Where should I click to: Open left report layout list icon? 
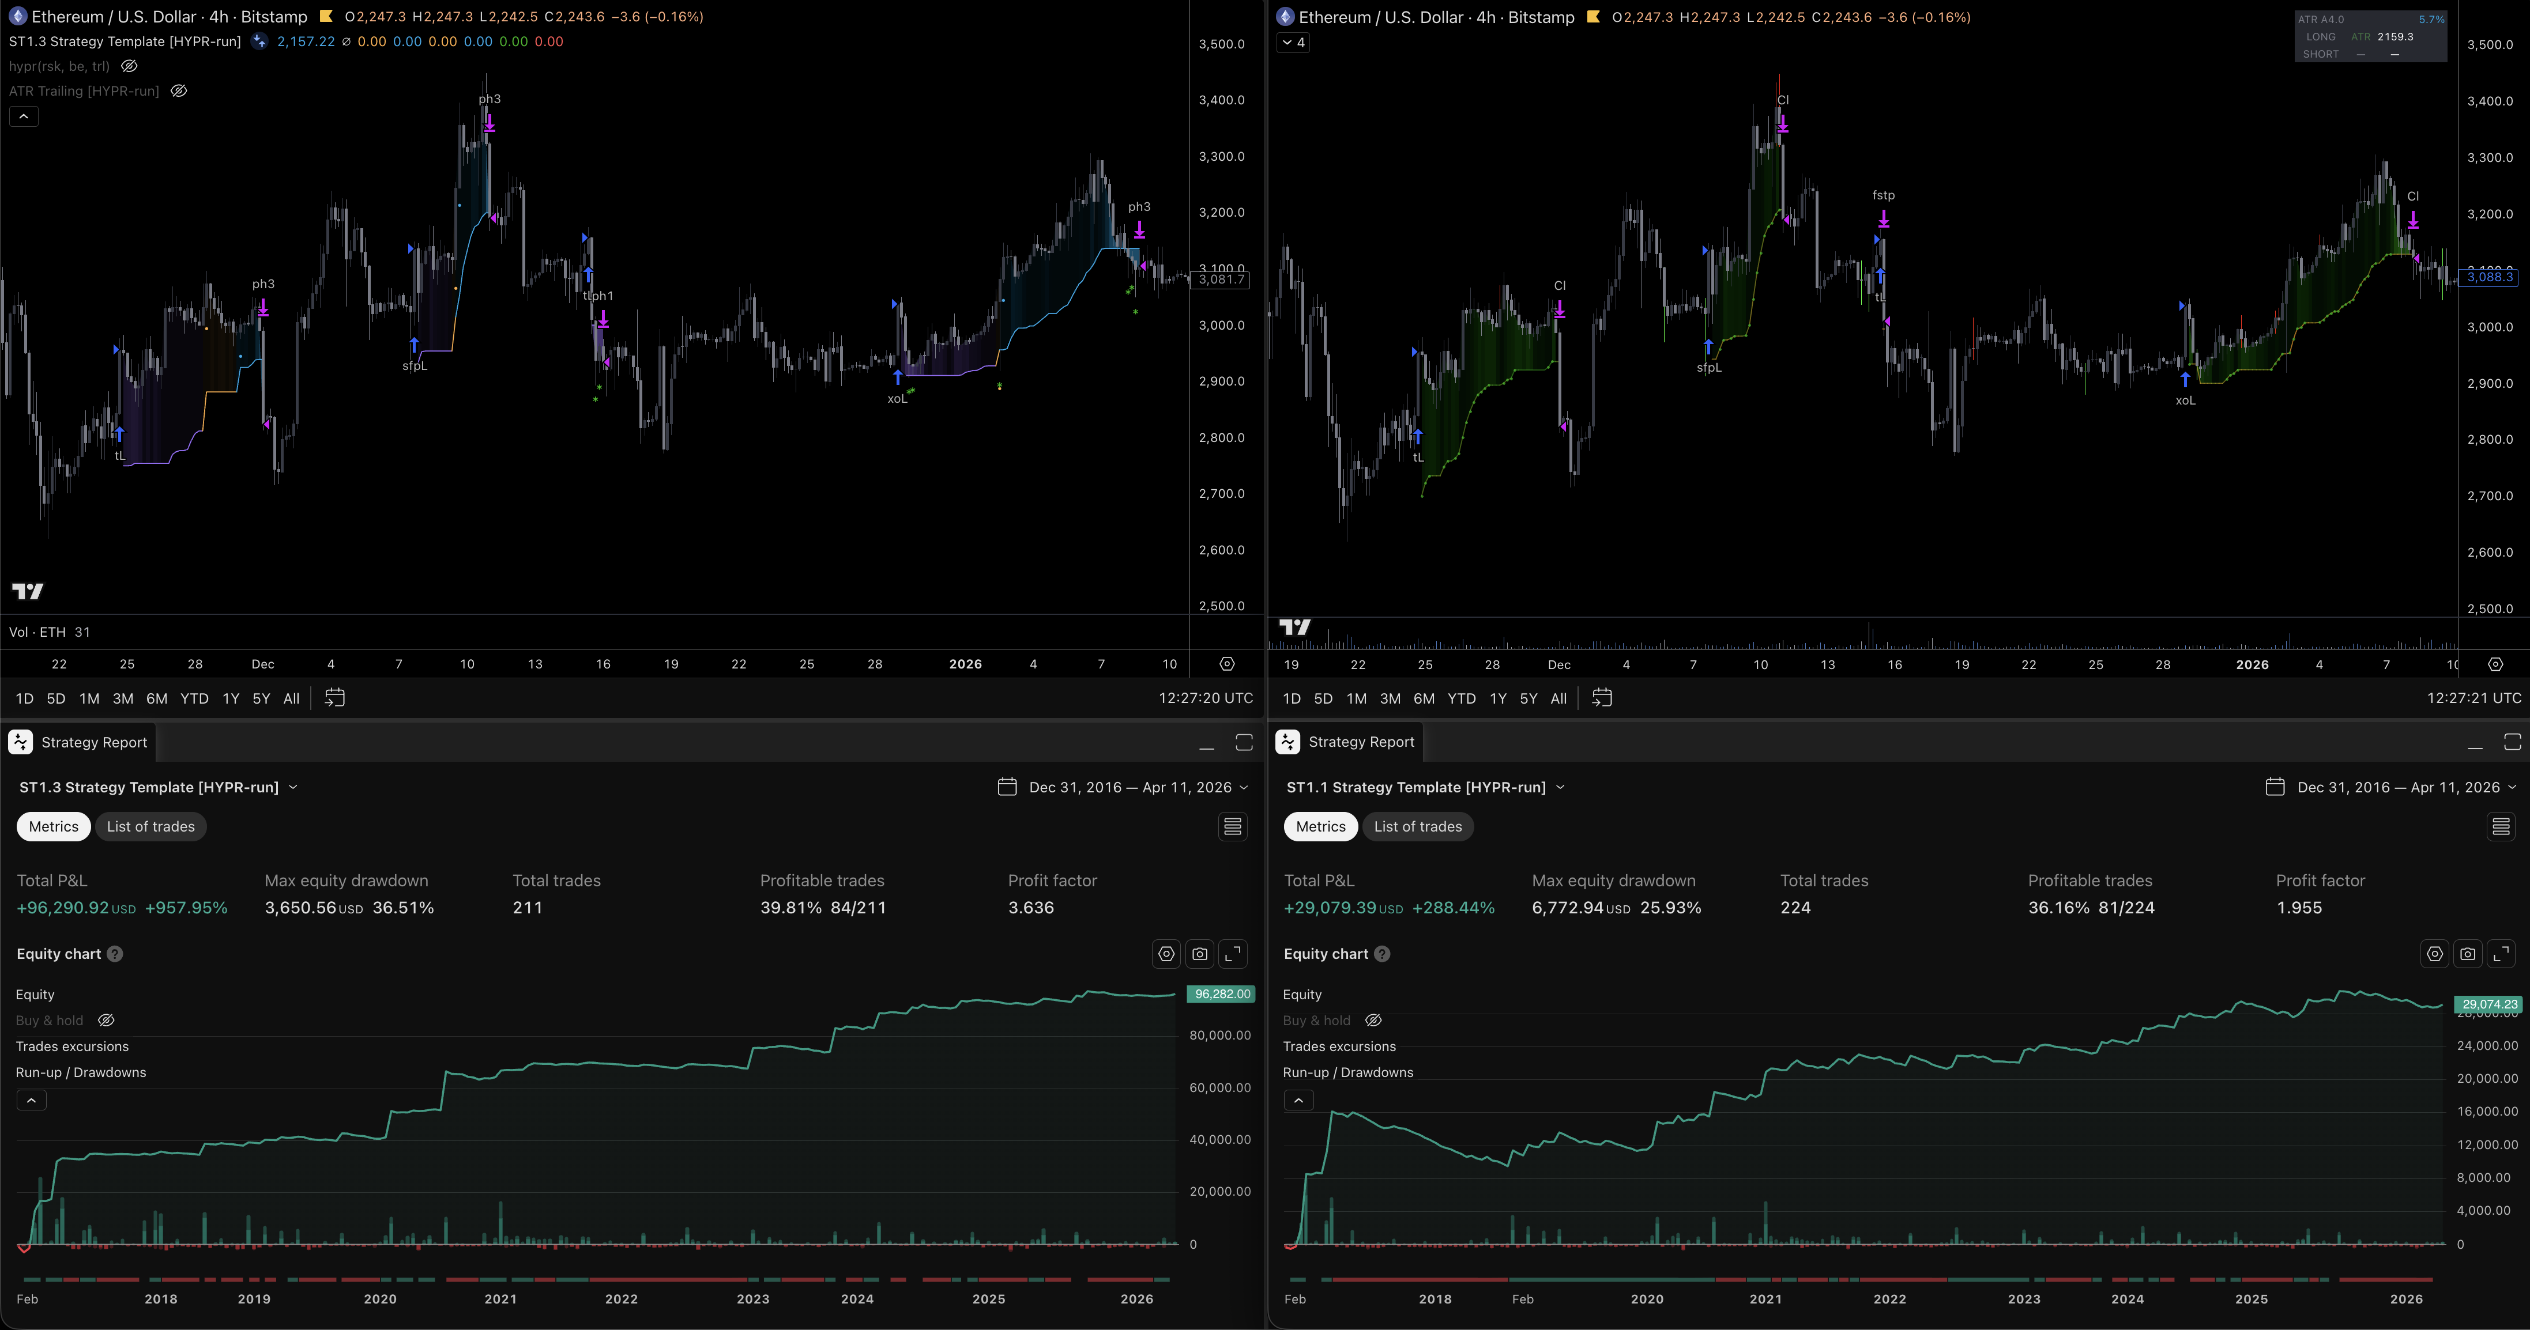1233,826
